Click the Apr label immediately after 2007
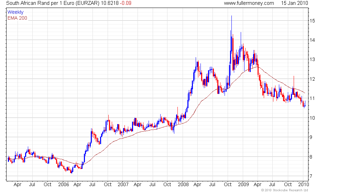Screen dimensions: 337x193 click(138, 185)
